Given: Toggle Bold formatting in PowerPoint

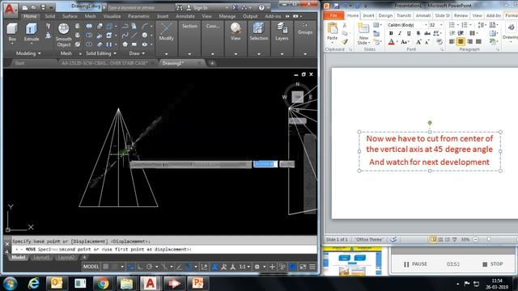Looking at the screenshot, I should pos(391,33).
